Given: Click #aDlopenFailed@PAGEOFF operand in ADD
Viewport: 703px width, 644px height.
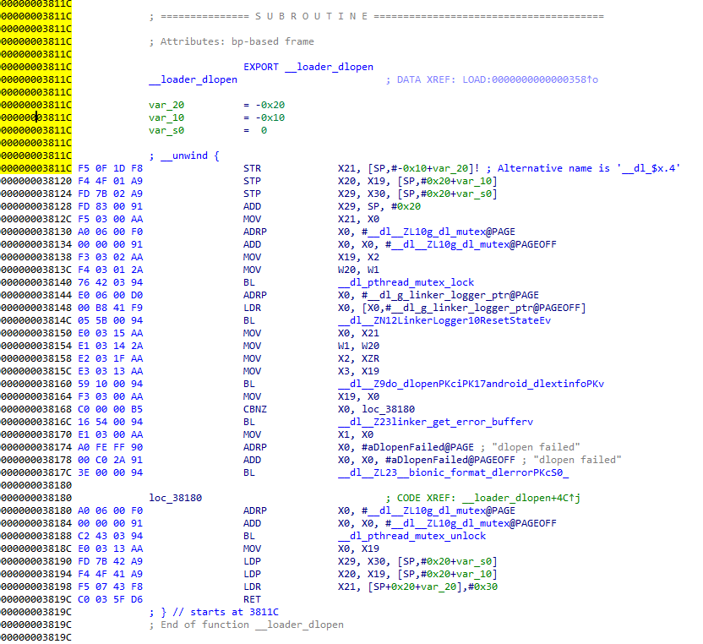Looking at the screenshot, I should pyautogui.click(x=450, y=460).
